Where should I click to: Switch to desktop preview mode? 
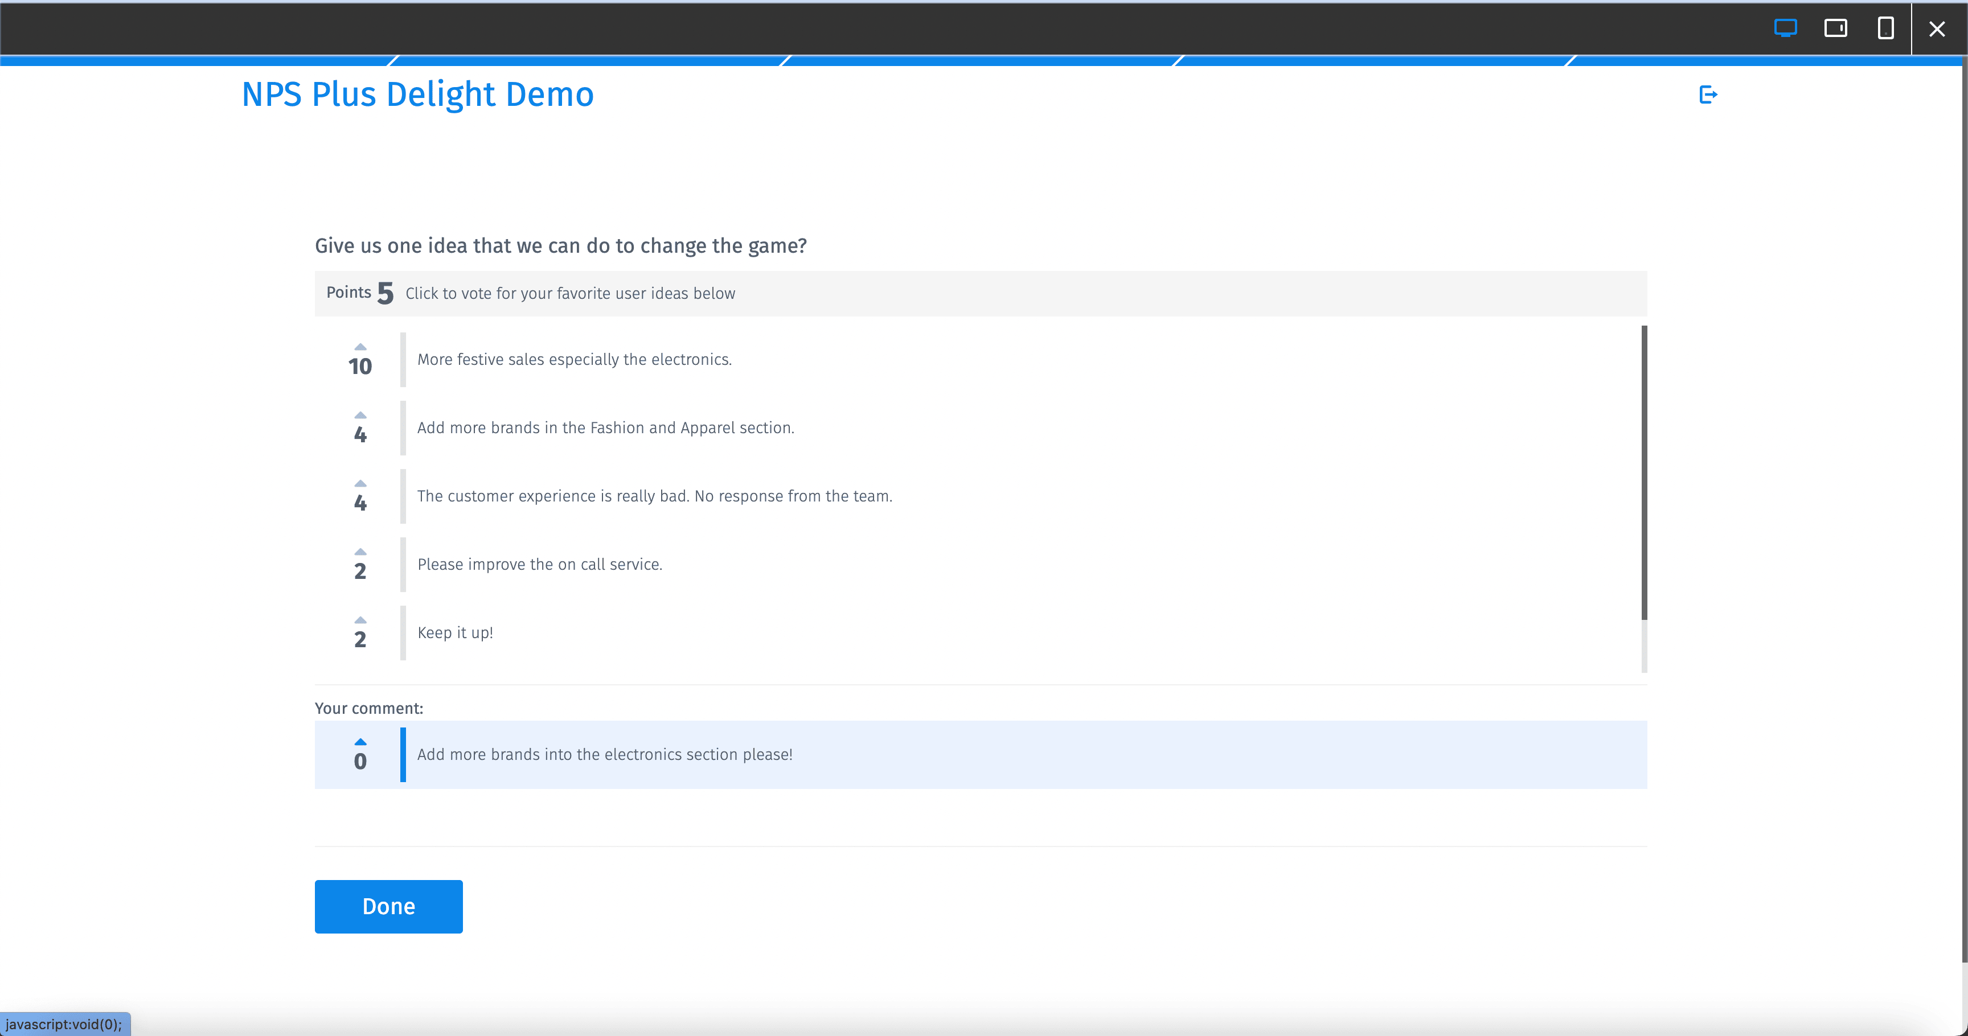pyautogui.click(x=1786, y=28)
